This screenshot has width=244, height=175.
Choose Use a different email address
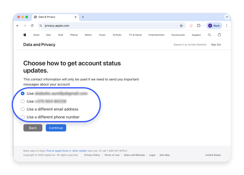(x=22, y=109)
